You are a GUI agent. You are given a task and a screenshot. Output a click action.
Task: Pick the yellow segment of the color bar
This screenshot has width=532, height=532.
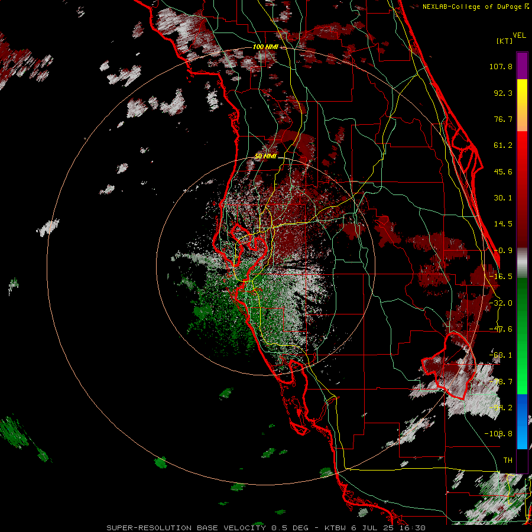522,92
